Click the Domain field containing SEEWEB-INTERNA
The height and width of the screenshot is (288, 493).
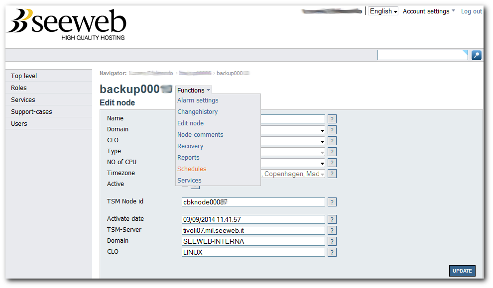click(253, 242)
